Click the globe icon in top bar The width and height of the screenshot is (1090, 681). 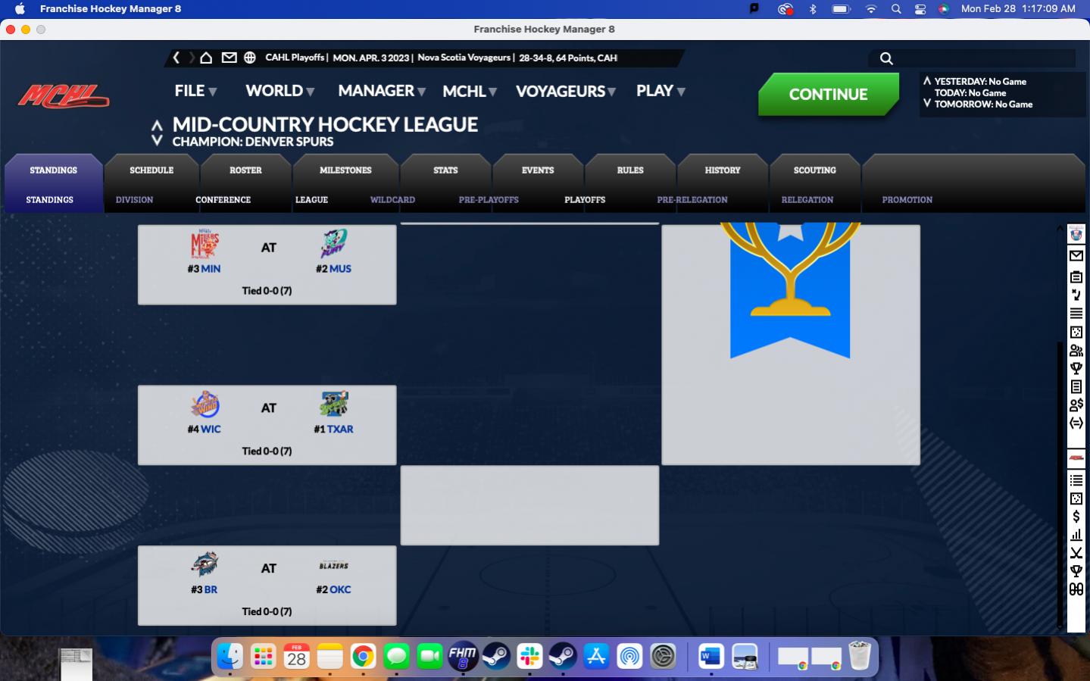[250, 58]
